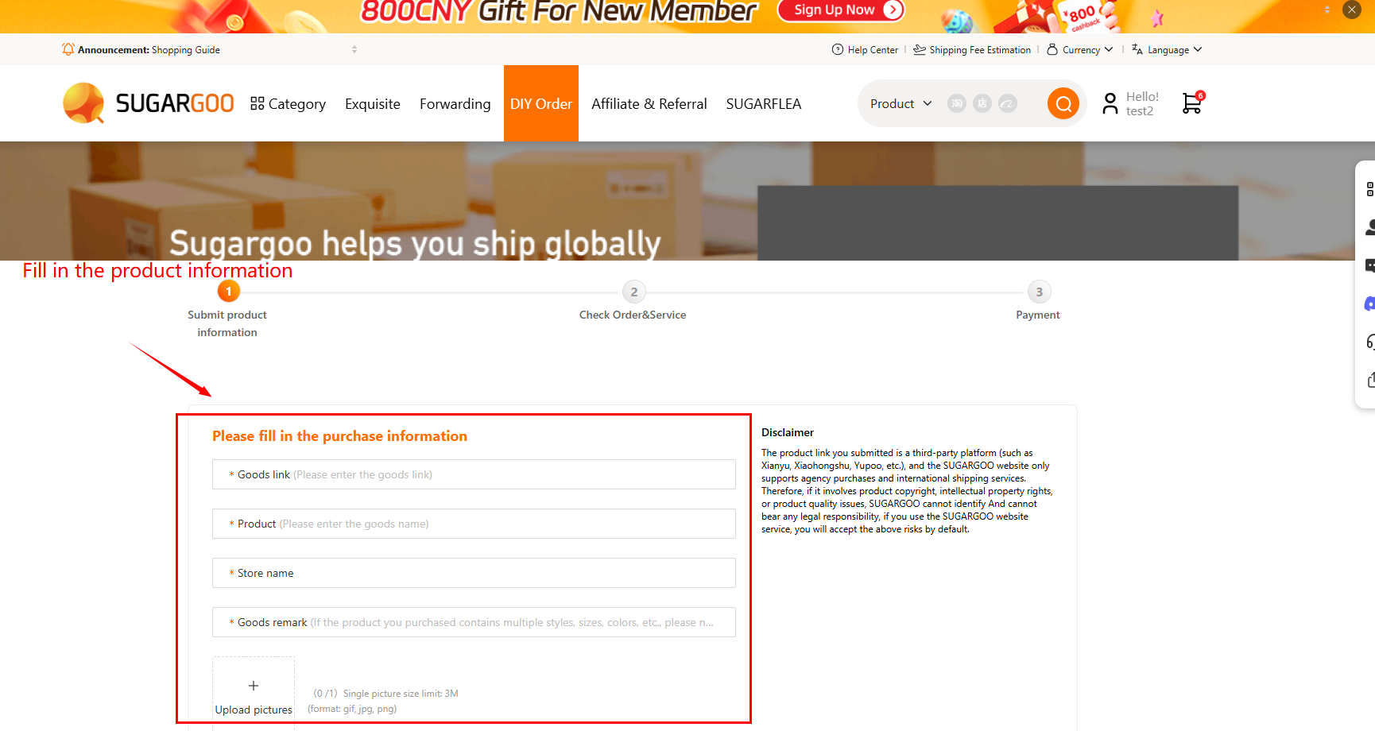This screenshot has height=731, width=1375.
Task: Open the QR code icon in right sidebar
Action: [1370, 189]
